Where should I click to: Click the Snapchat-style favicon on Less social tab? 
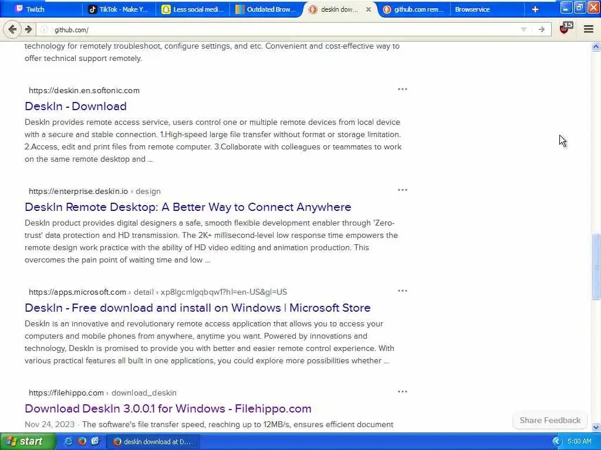(166, 9)
